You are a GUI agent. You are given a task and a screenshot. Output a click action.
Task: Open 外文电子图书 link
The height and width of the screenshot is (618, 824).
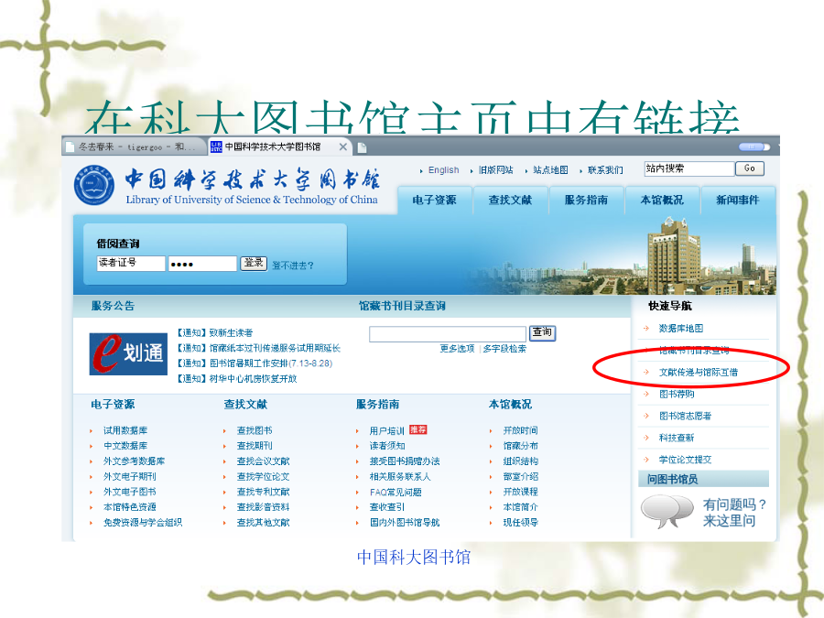click(x=129, y=492)
